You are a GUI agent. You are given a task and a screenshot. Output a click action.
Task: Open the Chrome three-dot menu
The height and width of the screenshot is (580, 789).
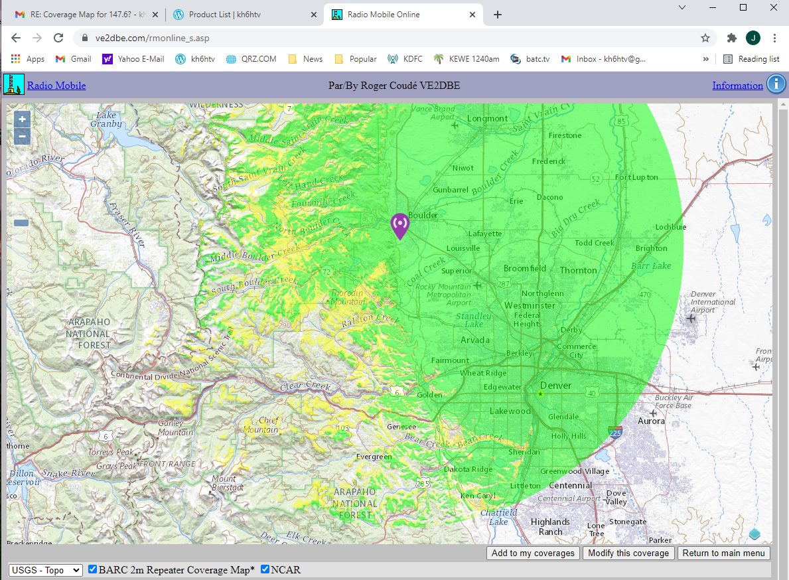[x=775, y=38]
